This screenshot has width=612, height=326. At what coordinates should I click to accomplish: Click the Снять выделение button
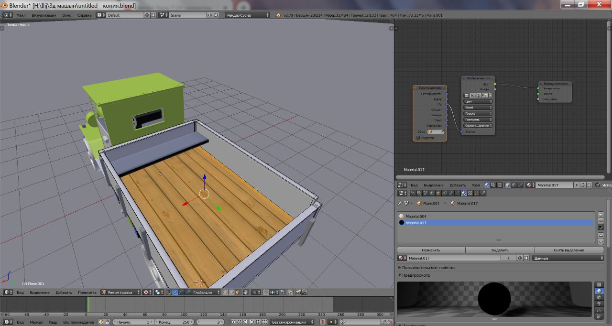(x=569, y=250)
